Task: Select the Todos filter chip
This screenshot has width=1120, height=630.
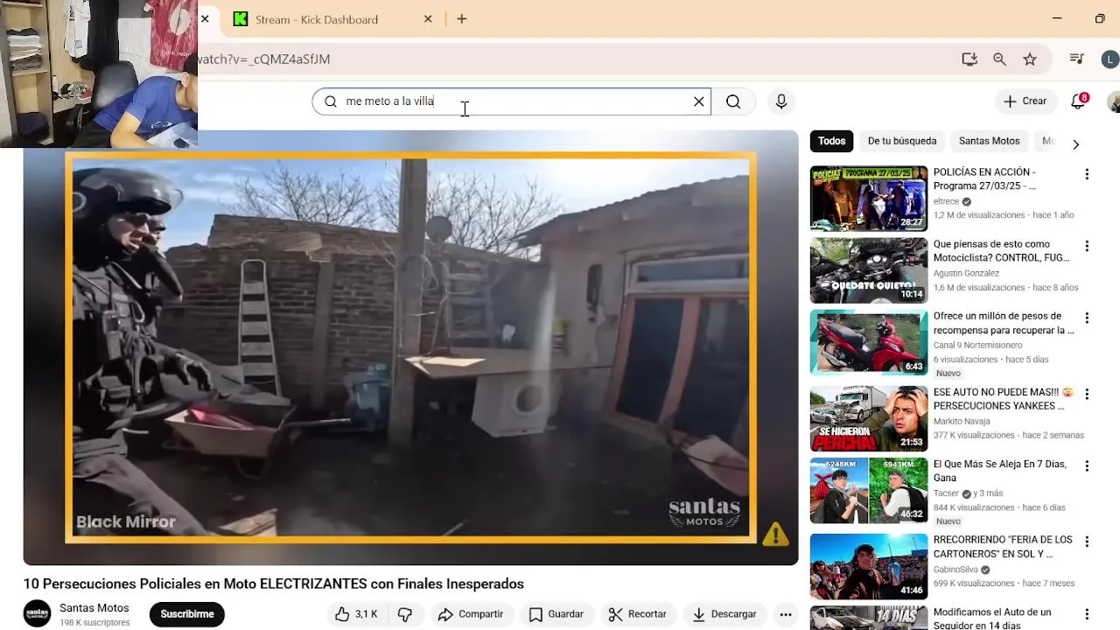Action: click(831, 141)
